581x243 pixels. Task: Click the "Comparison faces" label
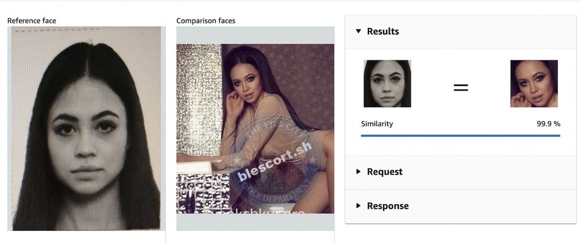tap(206, 21)
